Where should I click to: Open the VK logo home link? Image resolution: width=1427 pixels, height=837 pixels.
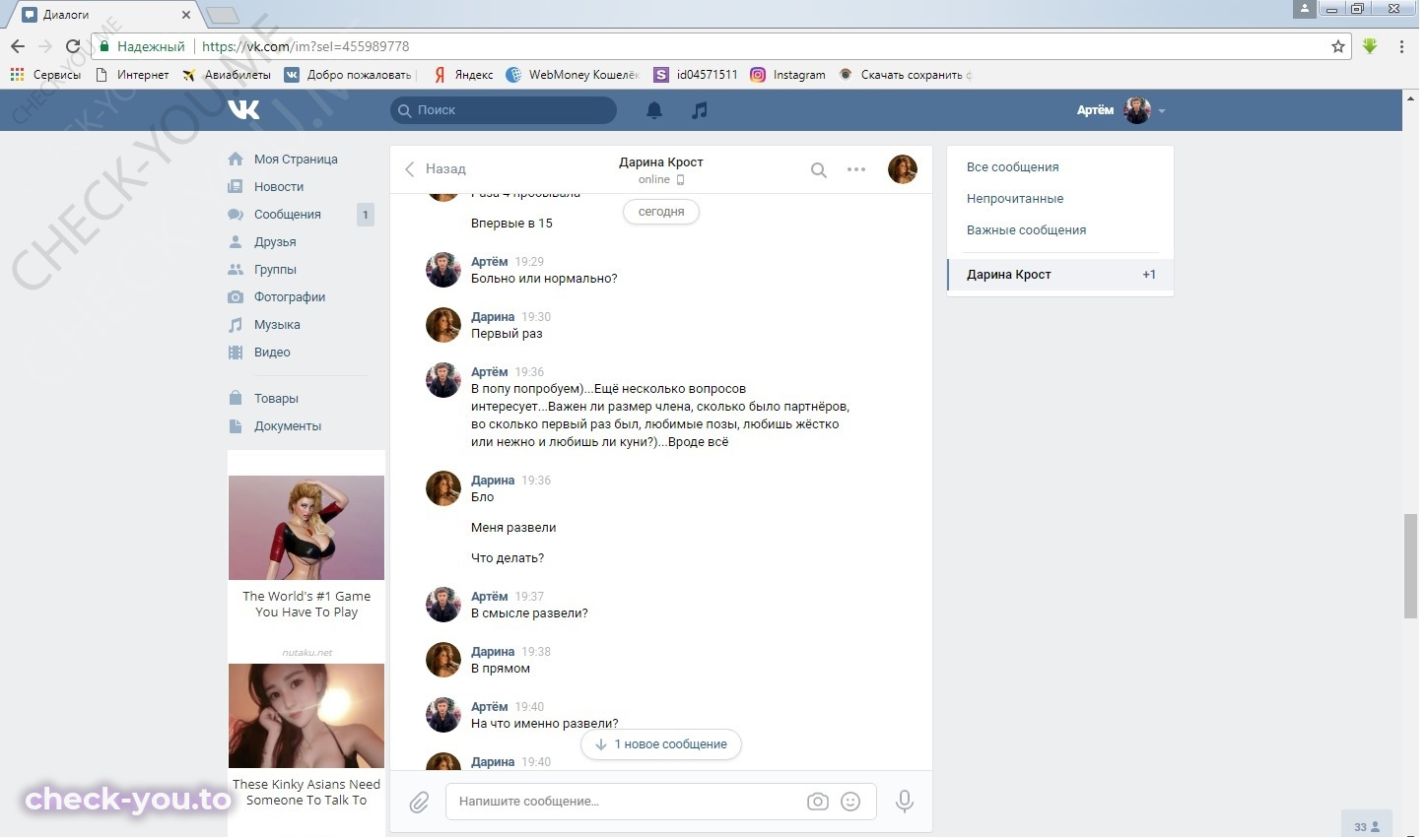[x=243, y=109]
